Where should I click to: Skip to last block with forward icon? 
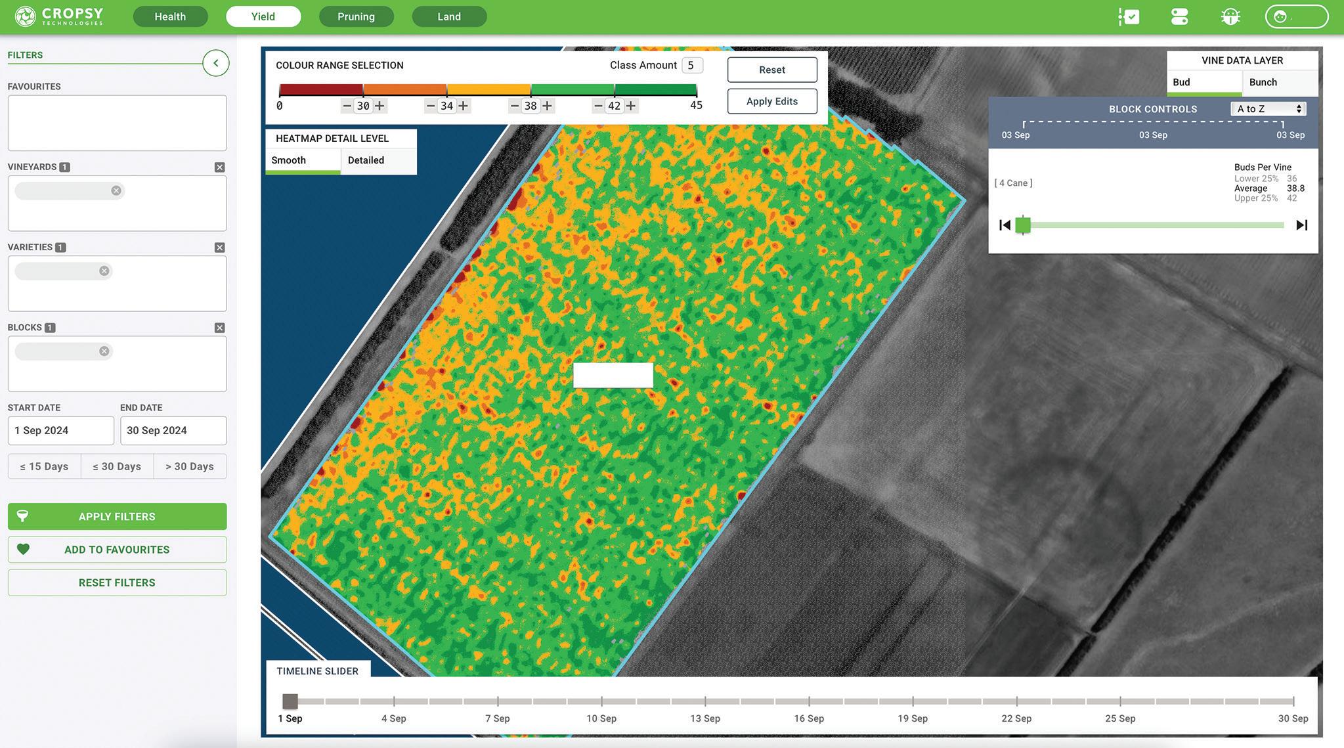(x=1301, y=225)
